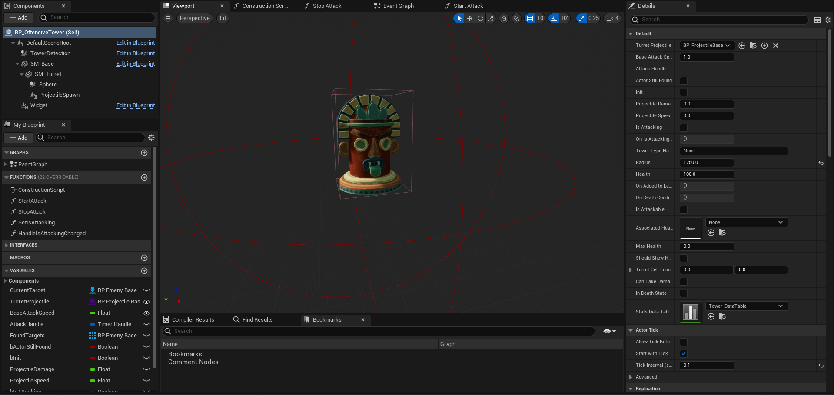Toggle Is Attackable checkbox
Image resolution: width=834 pixels, height=395 pixels.
684,210
